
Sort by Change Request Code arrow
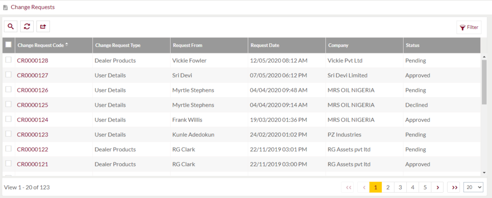click(x=66, y=45)
